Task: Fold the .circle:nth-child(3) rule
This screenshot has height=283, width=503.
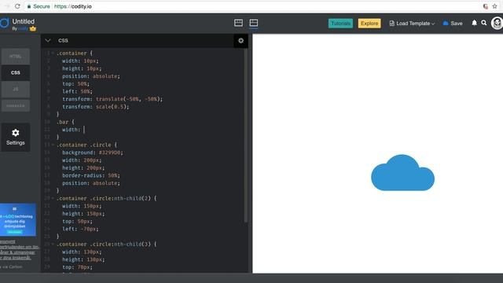Action: pos(53,244)
